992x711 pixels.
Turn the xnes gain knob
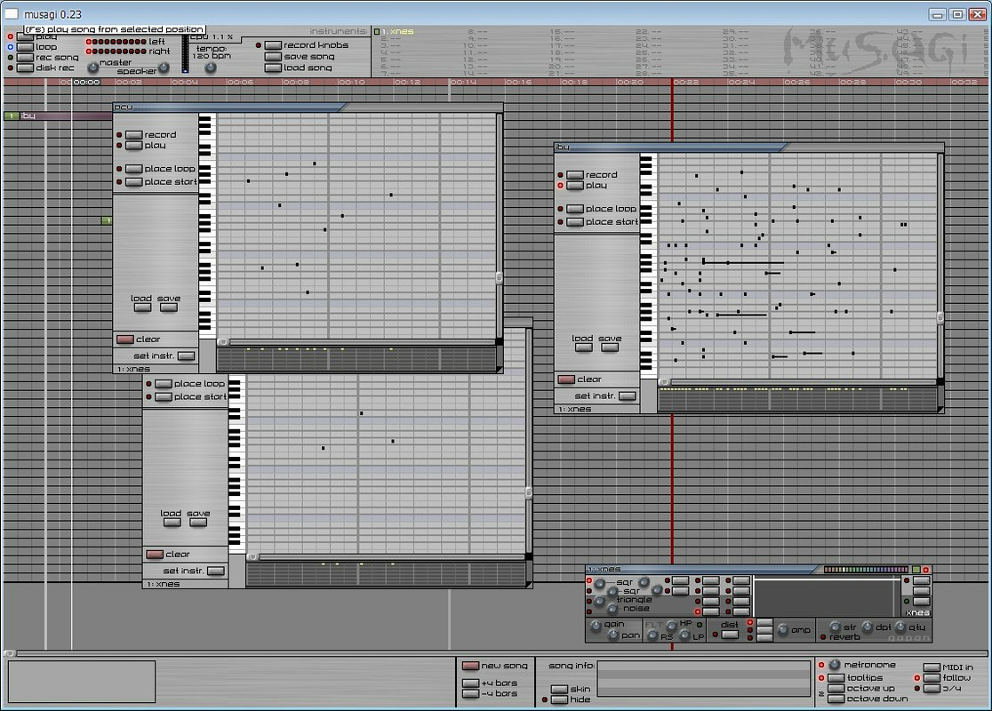point(596,626)
